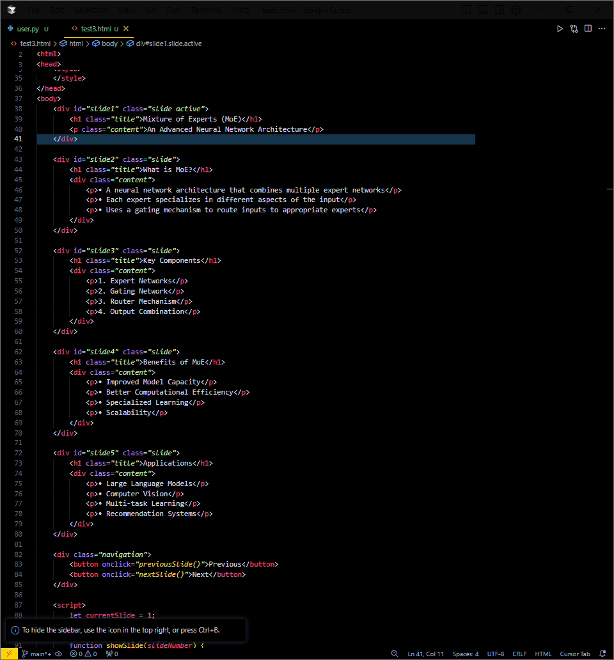Open the Cursor Tab status item

575,654
